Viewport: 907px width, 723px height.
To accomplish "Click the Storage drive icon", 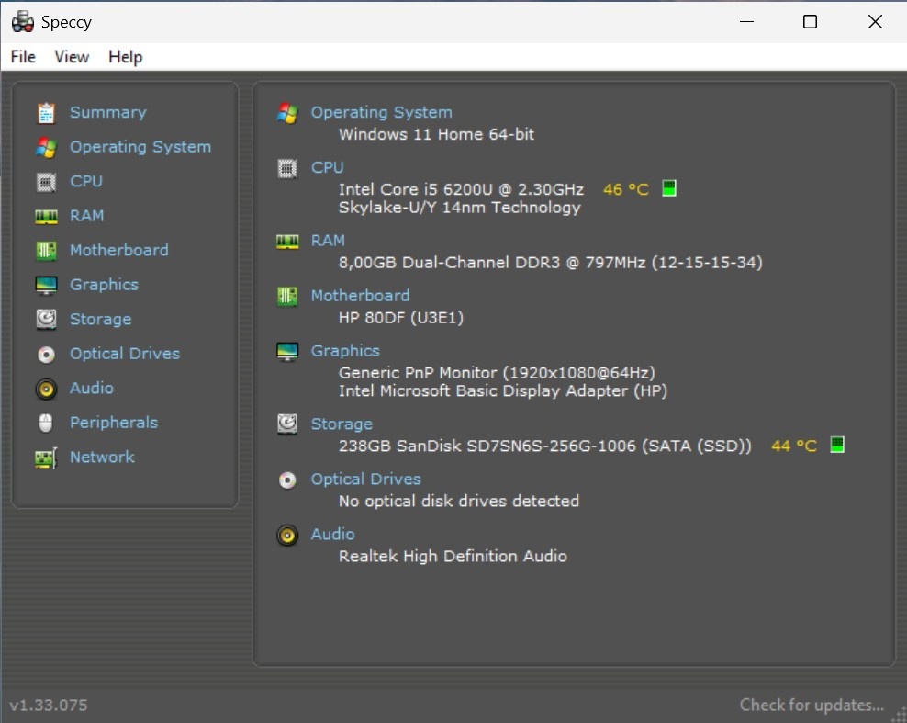I will coord(45,319).
